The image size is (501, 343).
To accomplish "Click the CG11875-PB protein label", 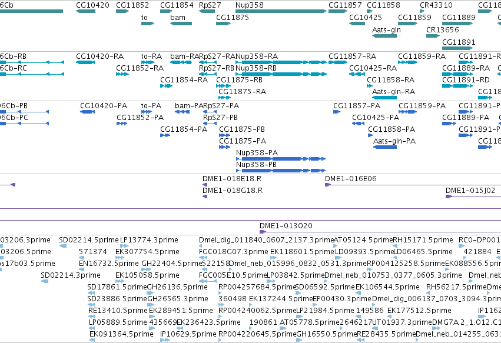I will 242,129.
